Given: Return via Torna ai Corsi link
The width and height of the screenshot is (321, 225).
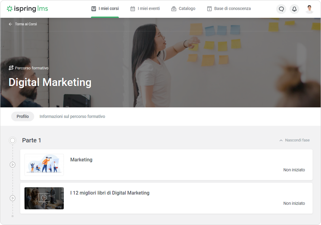Looking at the screenshot, I should (x=26, y=24).
